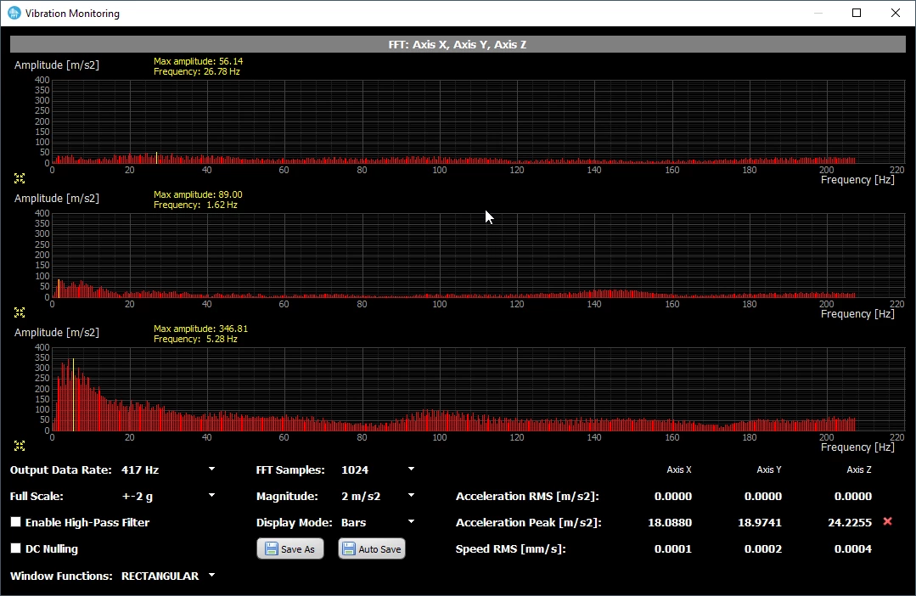Click the yellow peak marker in Axis X chart
916x596 pixels.
156,158
